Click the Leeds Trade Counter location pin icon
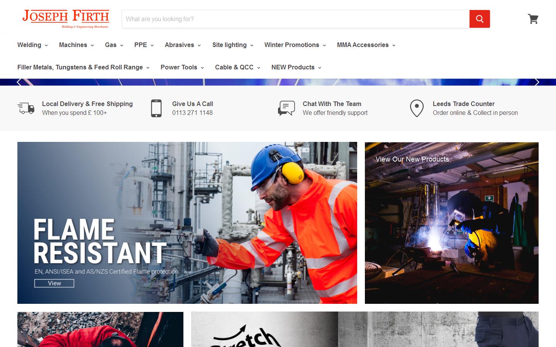Screen dimensions: 556x347 pos(417,108)
